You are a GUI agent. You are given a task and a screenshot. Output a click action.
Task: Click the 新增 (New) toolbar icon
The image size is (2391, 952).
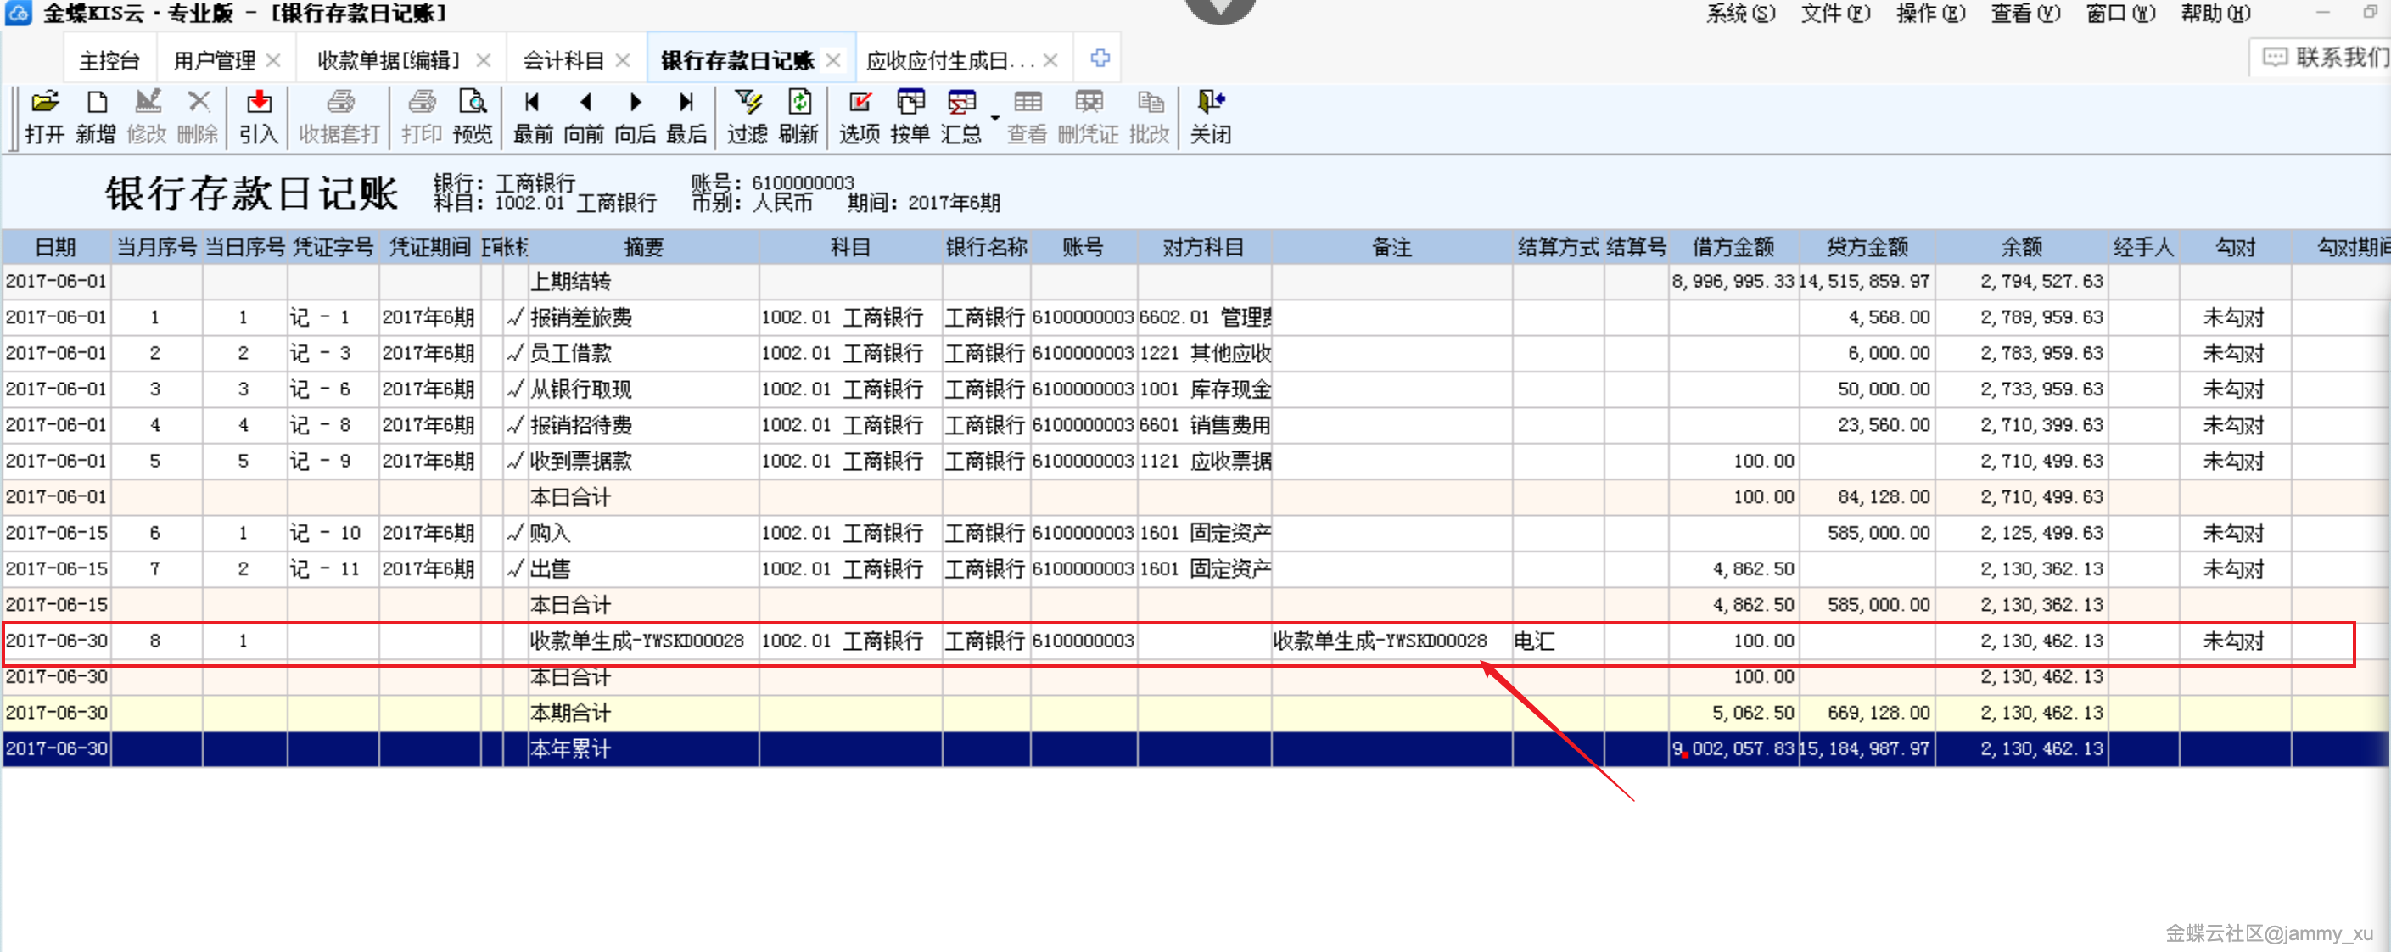[x=96, y=116]
